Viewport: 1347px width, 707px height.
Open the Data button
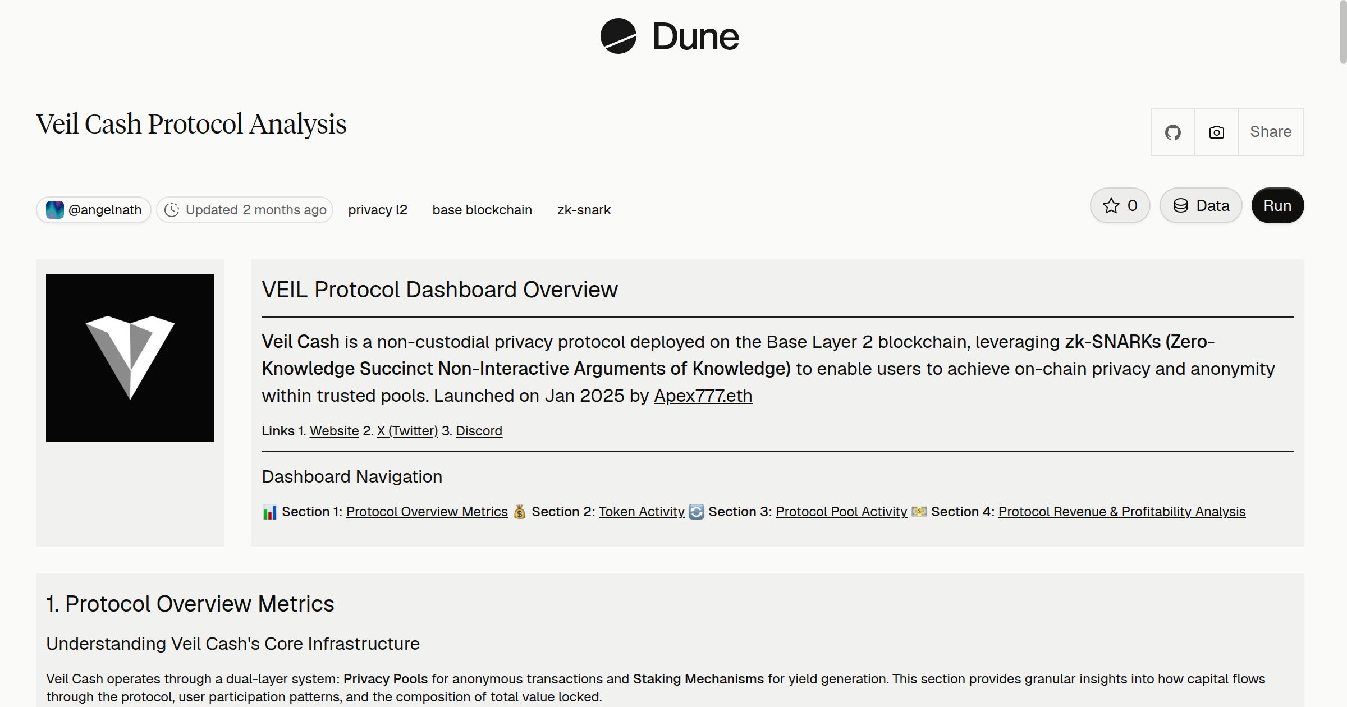1201,205
